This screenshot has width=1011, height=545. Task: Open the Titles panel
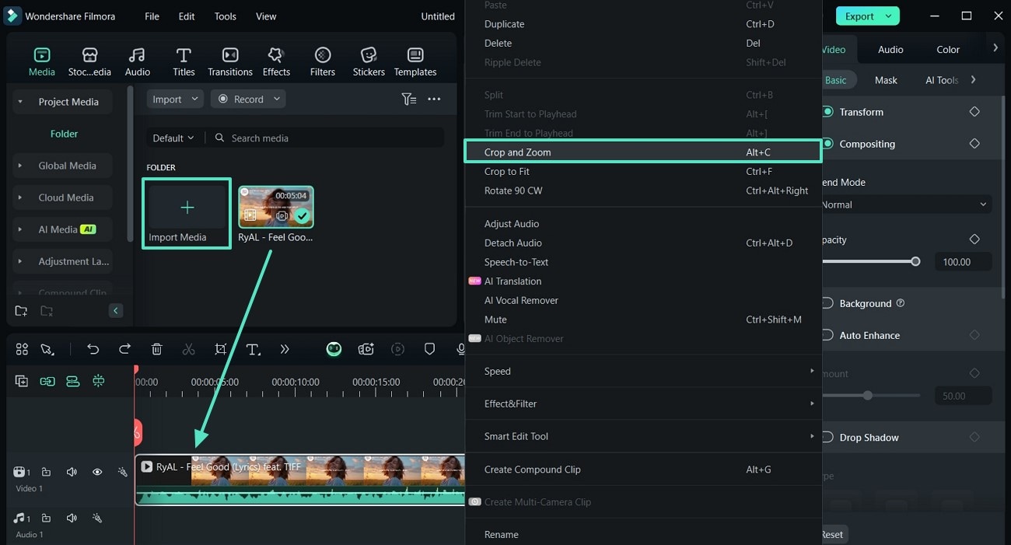184,61
